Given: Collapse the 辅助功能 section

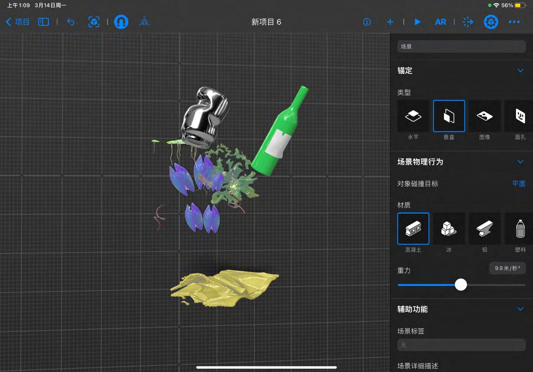Looking at the screenshot, I should (520, 309).
